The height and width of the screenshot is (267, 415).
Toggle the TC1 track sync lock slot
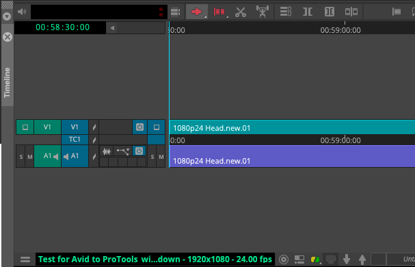94,140
